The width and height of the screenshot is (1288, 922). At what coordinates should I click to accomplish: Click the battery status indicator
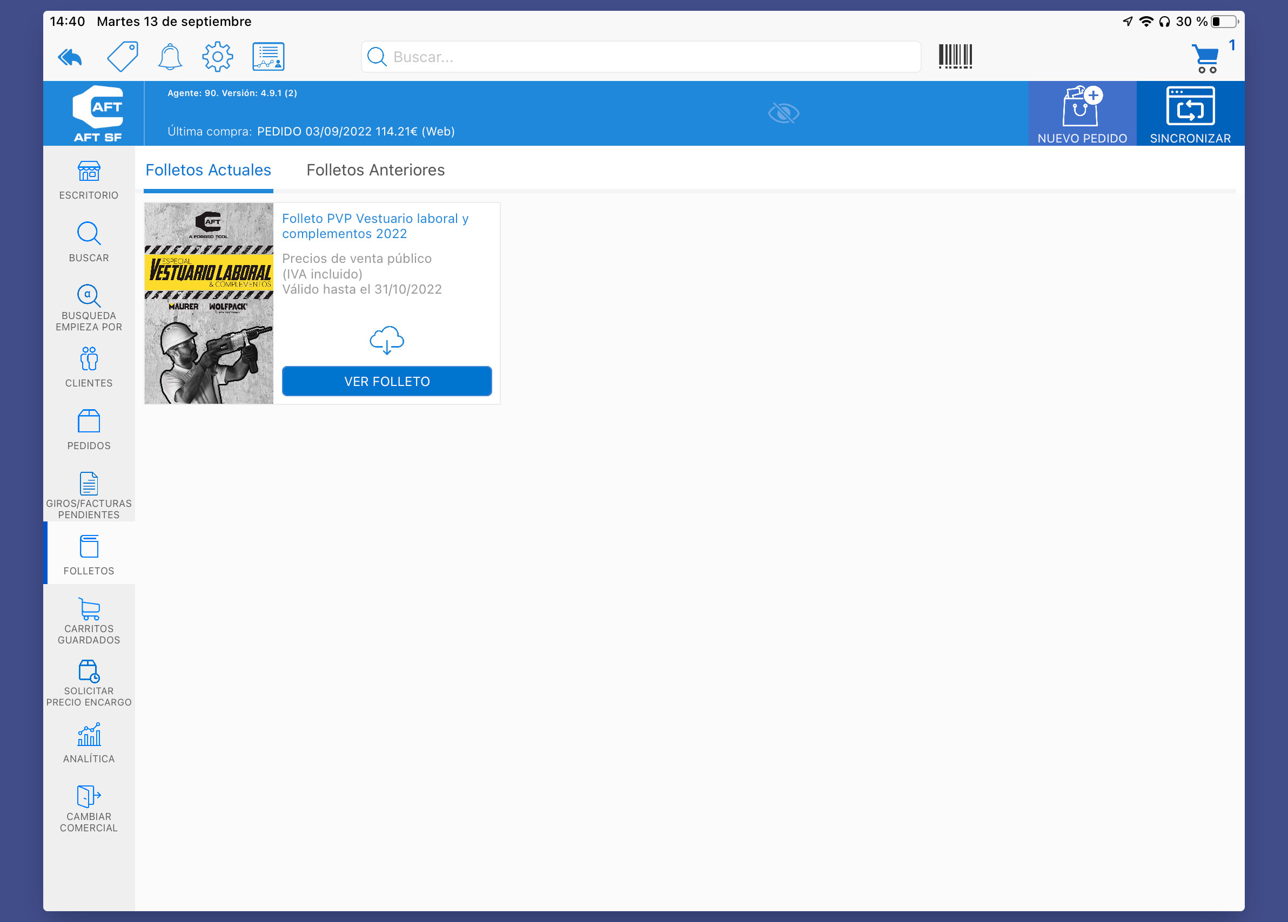tap(1224, 22)
